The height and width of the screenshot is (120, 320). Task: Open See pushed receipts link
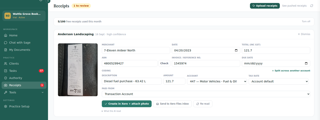[294, 6]
